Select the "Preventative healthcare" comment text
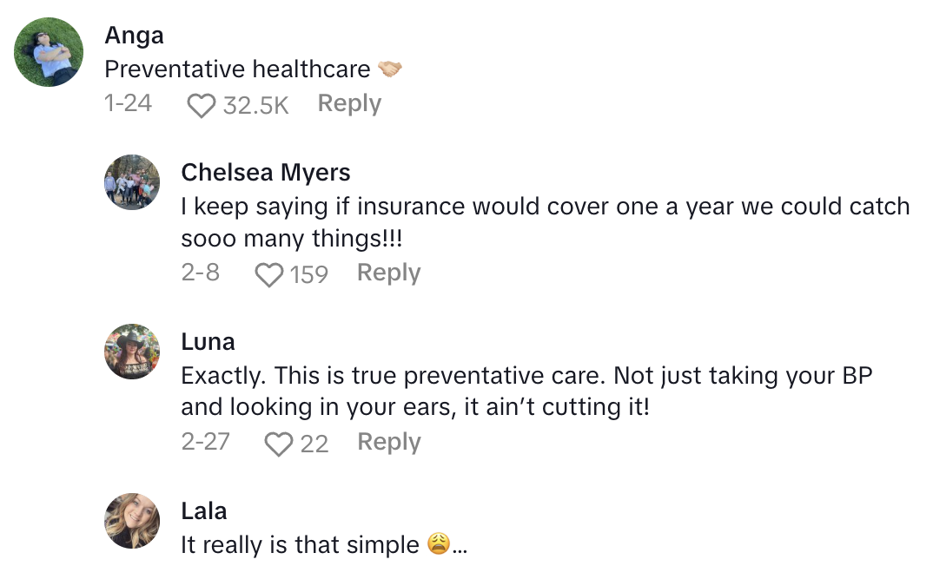The width and height of the screenshot is (933, 566). [237, 69]
